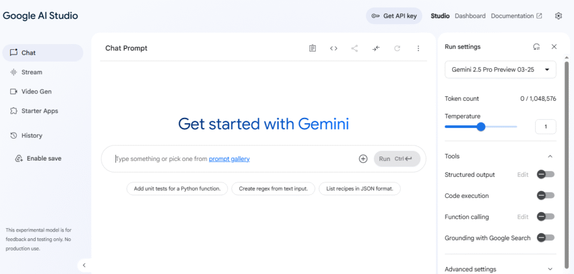
Task: Open History in the sidebar
Action: tap(43, 135)
